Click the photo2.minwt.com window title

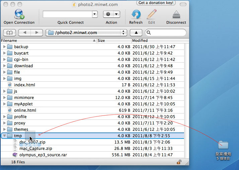98,5
